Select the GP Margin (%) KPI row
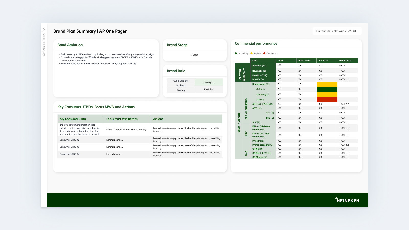The height and width of the screenshot is (230, 409). click(x=260, y=157)
